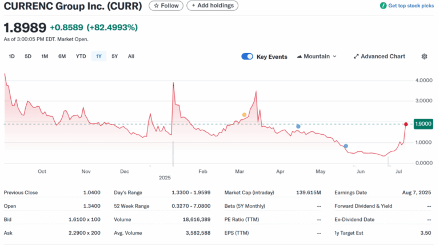This screenshot has width=439, height=245.
Task: Expand the Mountain chart style dropdown arrow
Action: pyautogui.click(x=334, y=57)
